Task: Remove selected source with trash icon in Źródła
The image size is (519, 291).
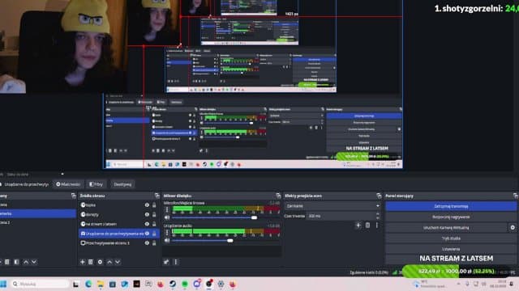Action: point(91,262)
